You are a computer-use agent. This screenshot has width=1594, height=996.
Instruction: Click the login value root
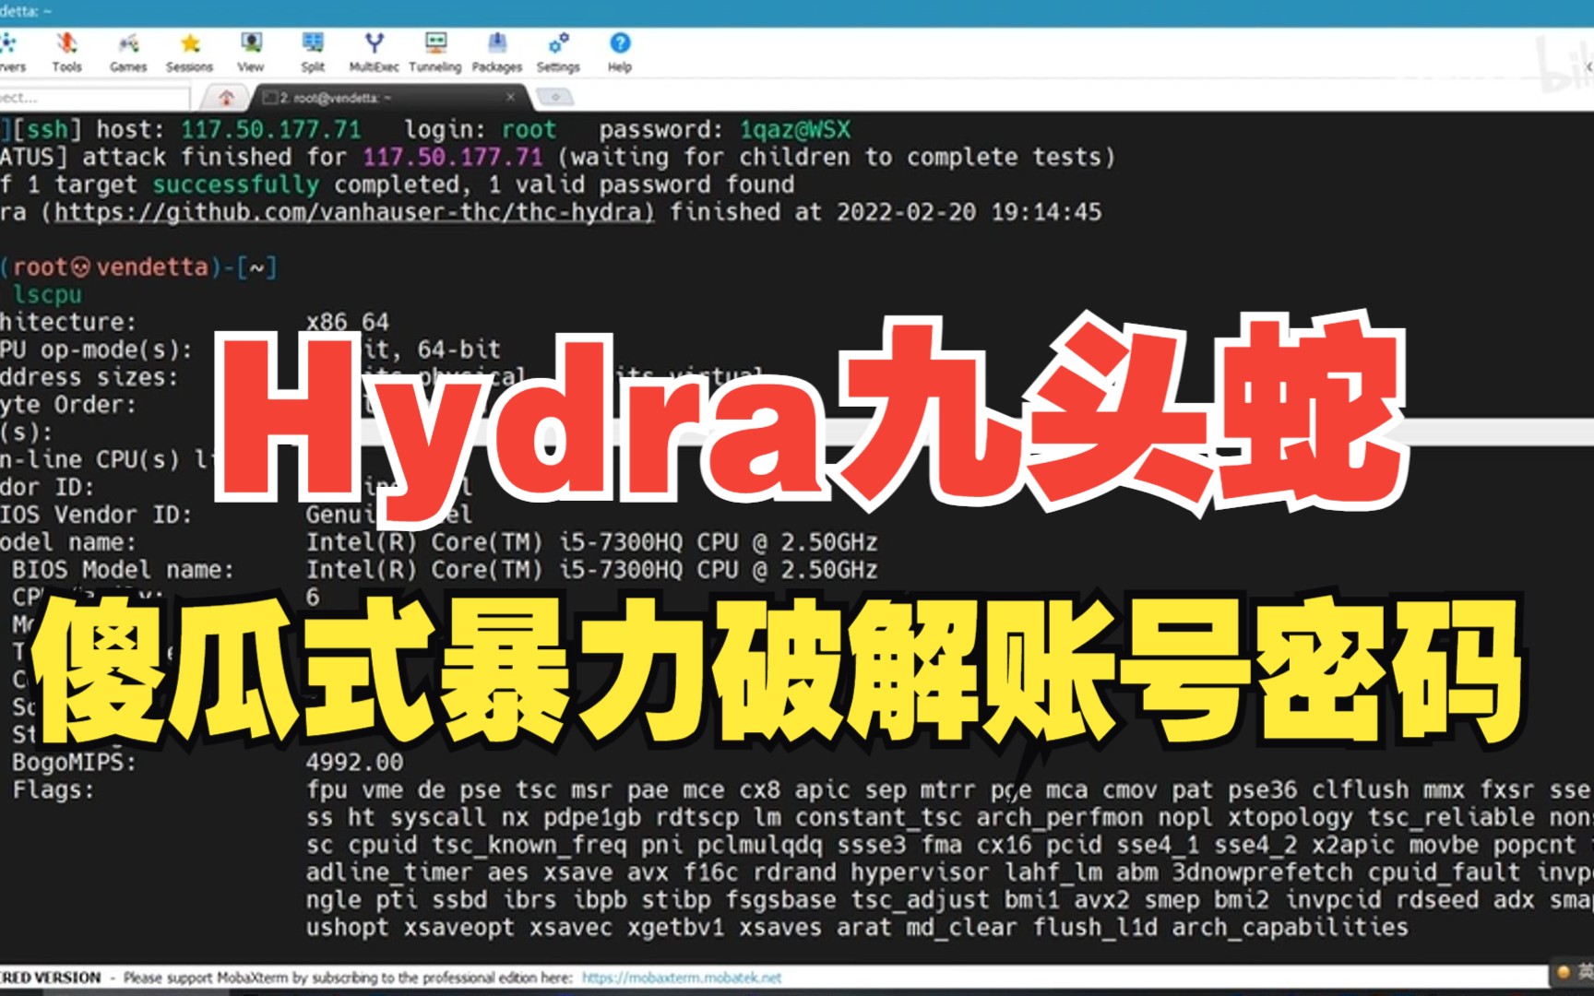529,130
